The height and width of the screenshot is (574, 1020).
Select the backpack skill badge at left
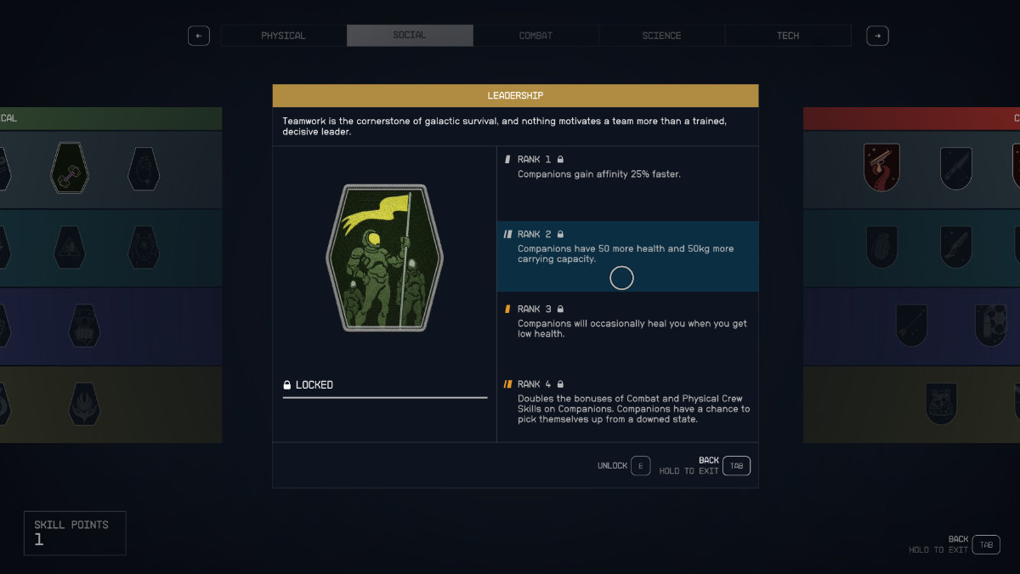[84, 326]
